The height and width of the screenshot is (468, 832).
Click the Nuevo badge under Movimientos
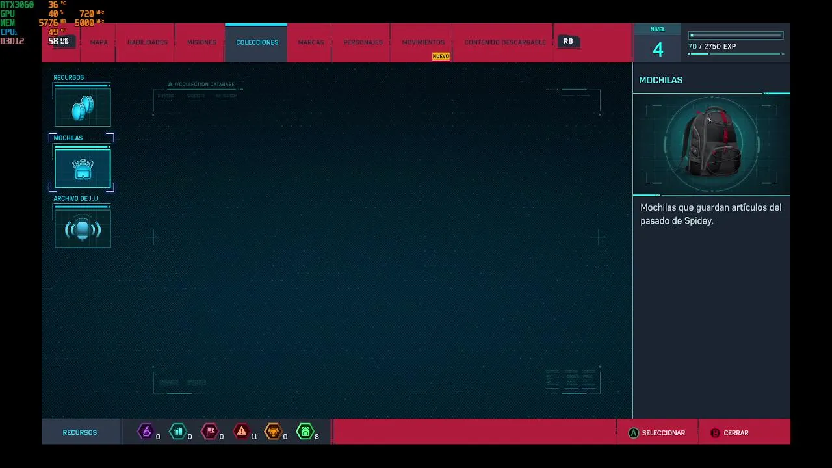(x=441, y=57)
